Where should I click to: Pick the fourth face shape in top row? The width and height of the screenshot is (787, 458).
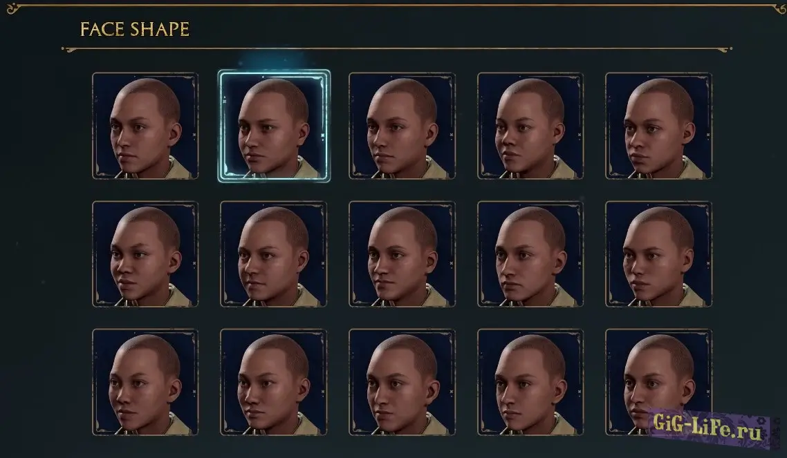[530, 126]
